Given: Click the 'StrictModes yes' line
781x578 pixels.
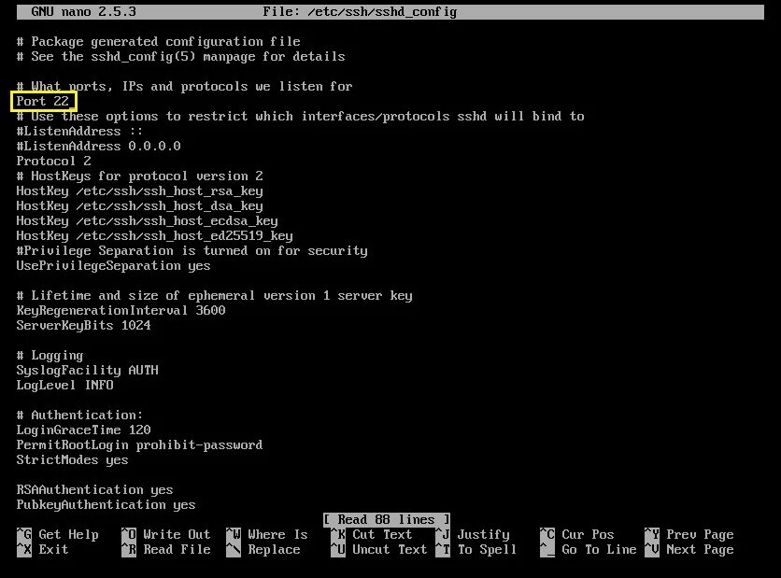Looking at the screenshot, I should click(72, 460).
